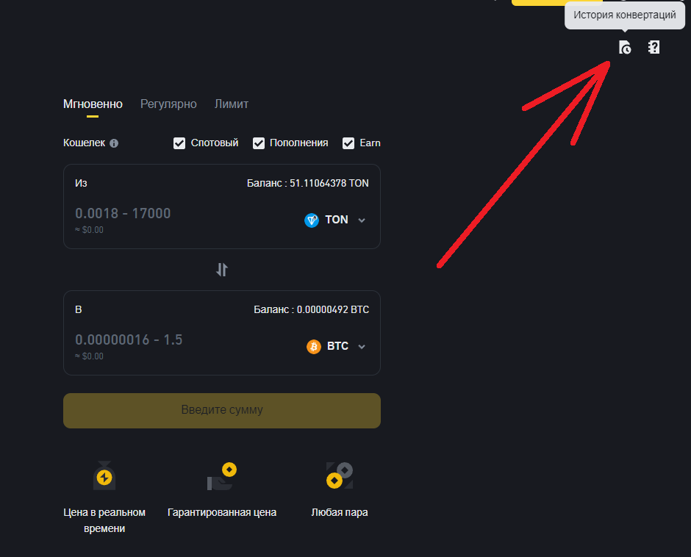This screenshot has width=691, height=557.
Task: Swap the From and To currencies
Action: pyautogui.click(x=222, y=270)
